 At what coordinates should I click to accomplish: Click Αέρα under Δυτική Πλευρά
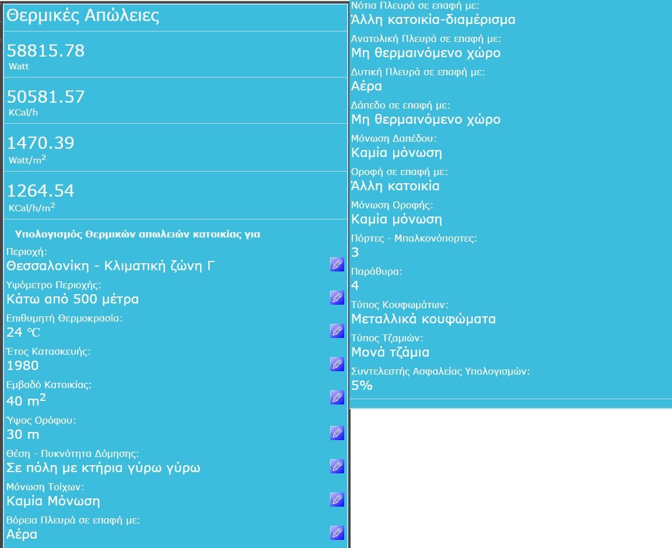click(366, 86)
